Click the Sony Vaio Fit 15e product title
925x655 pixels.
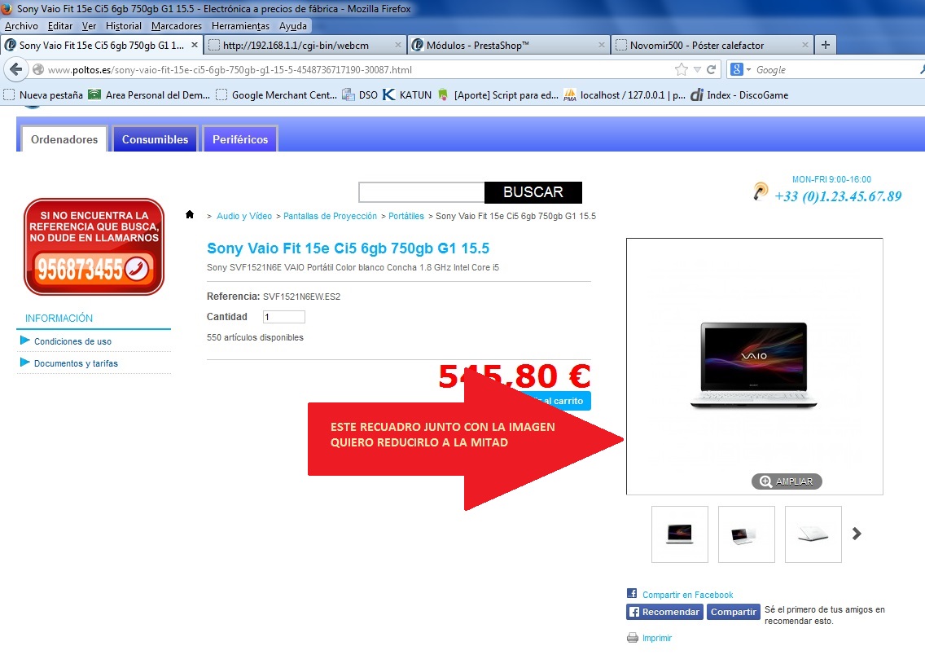348,248
